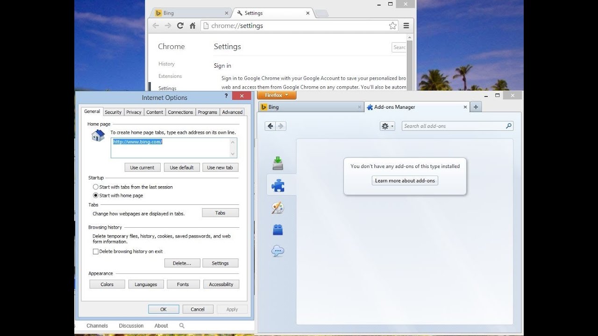Open Settings in Chrome sidebar

point(167,88)
